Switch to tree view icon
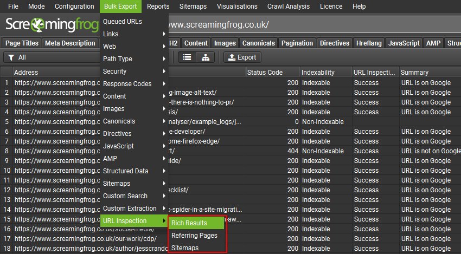This screenshot has width=461, height=254. 206,57
